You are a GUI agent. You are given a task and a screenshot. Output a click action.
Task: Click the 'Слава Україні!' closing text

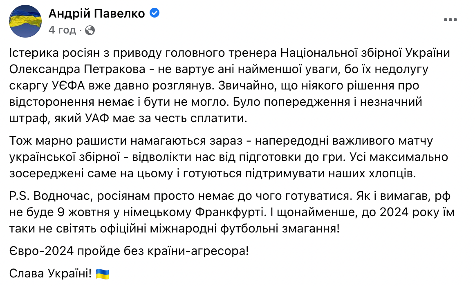tap(50, 274)
